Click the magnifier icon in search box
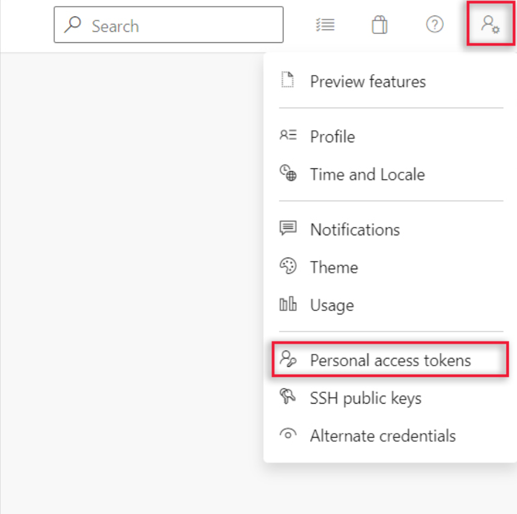The height and width of the screenshot is (514, 517). (x=73, y=25)
